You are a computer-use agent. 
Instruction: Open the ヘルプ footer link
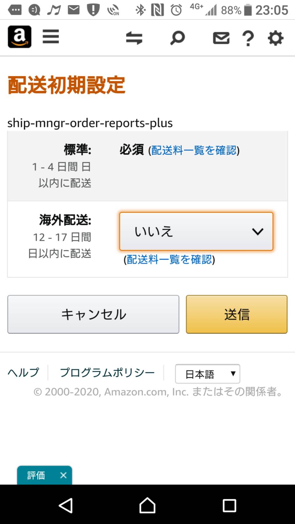click(x=24, y=373)
